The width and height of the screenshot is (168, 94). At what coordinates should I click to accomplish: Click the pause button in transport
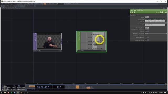70,87
